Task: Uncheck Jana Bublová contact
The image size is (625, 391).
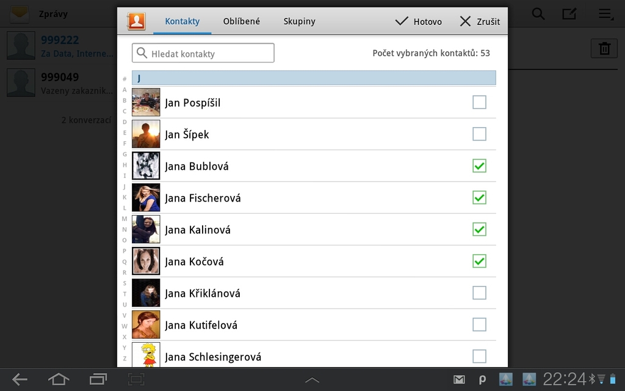Action: 479,166
